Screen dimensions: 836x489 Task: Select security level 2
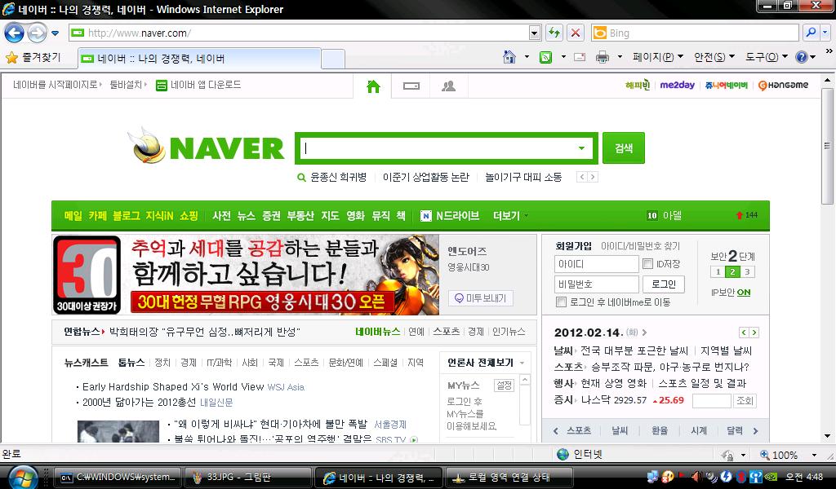[732, 272]
